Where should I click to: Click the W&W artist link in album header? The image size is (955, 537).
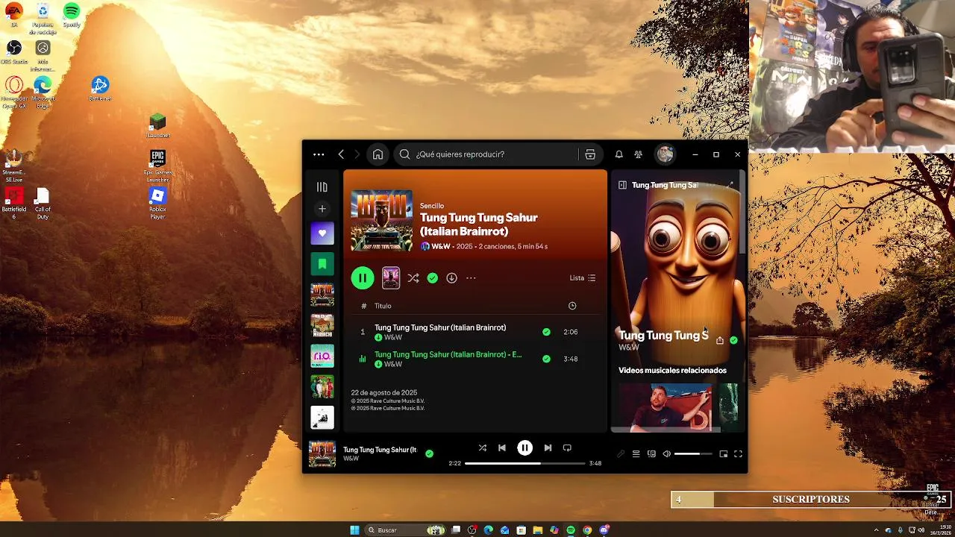(441, 246)
